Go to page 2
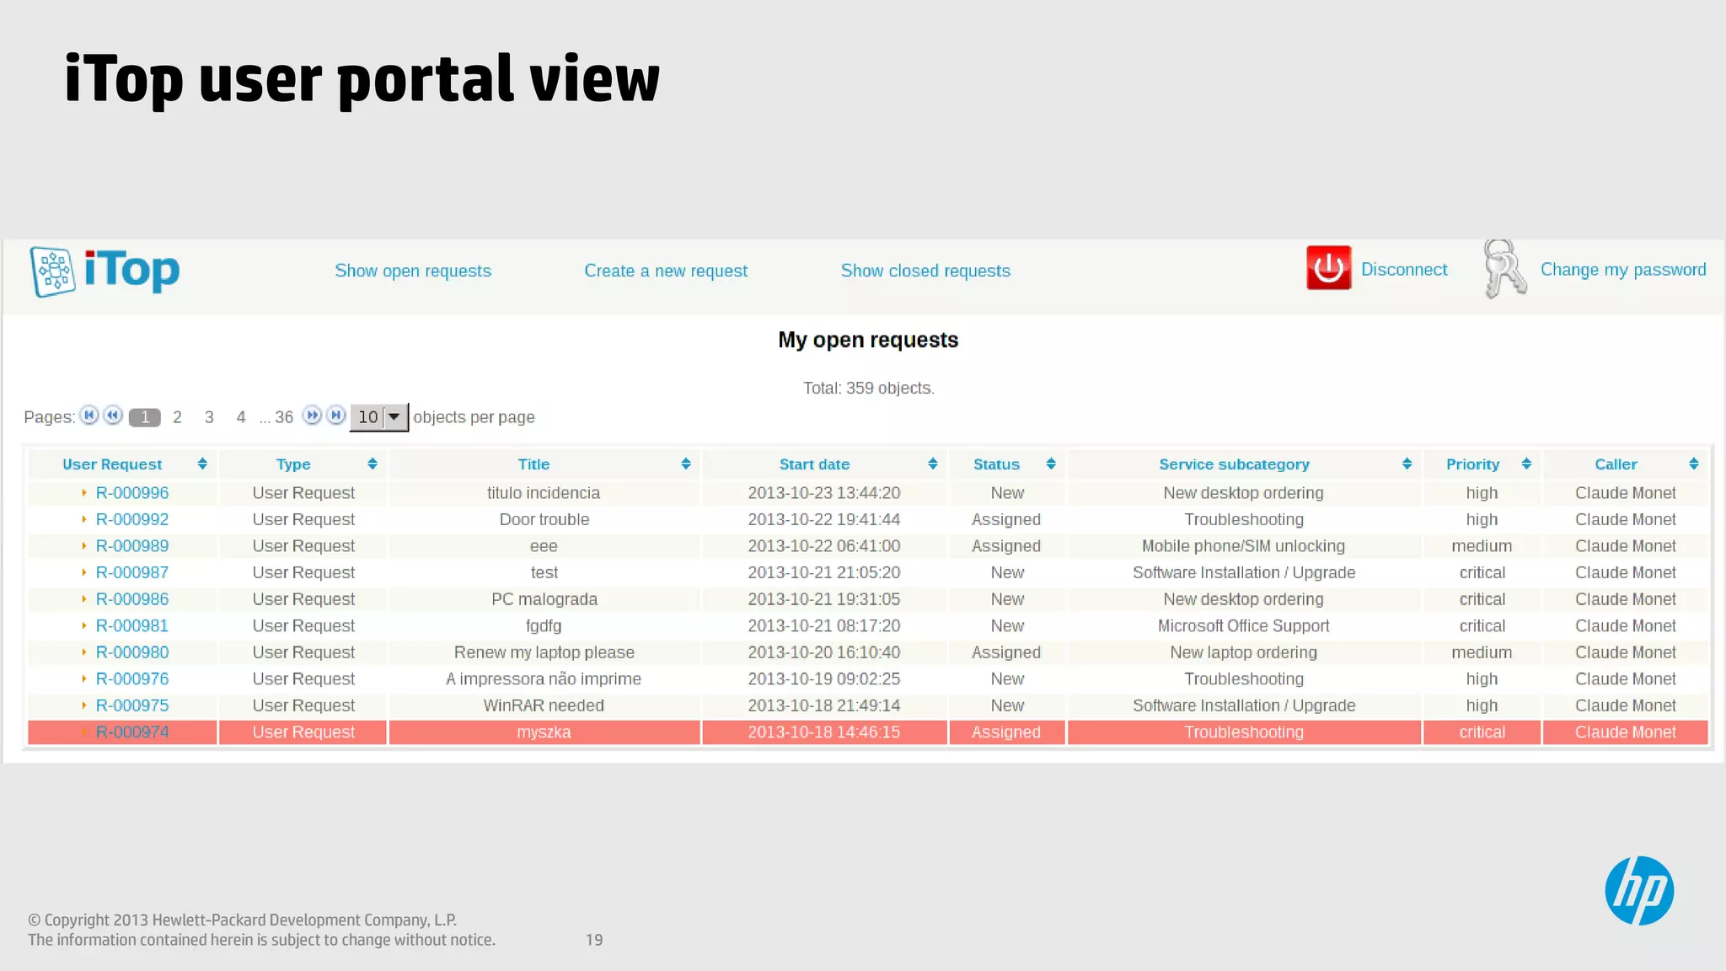Viewport: 1726px width, 971px height. pyautogui.click(x=177, y=417)
